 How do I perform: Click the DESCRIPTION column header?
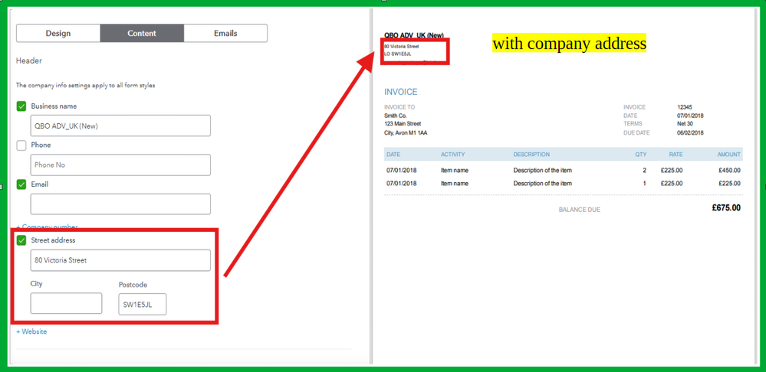531,155
